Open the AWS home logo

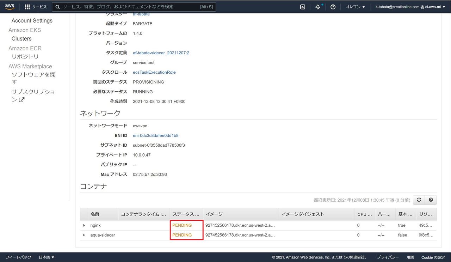pos(10,7)
